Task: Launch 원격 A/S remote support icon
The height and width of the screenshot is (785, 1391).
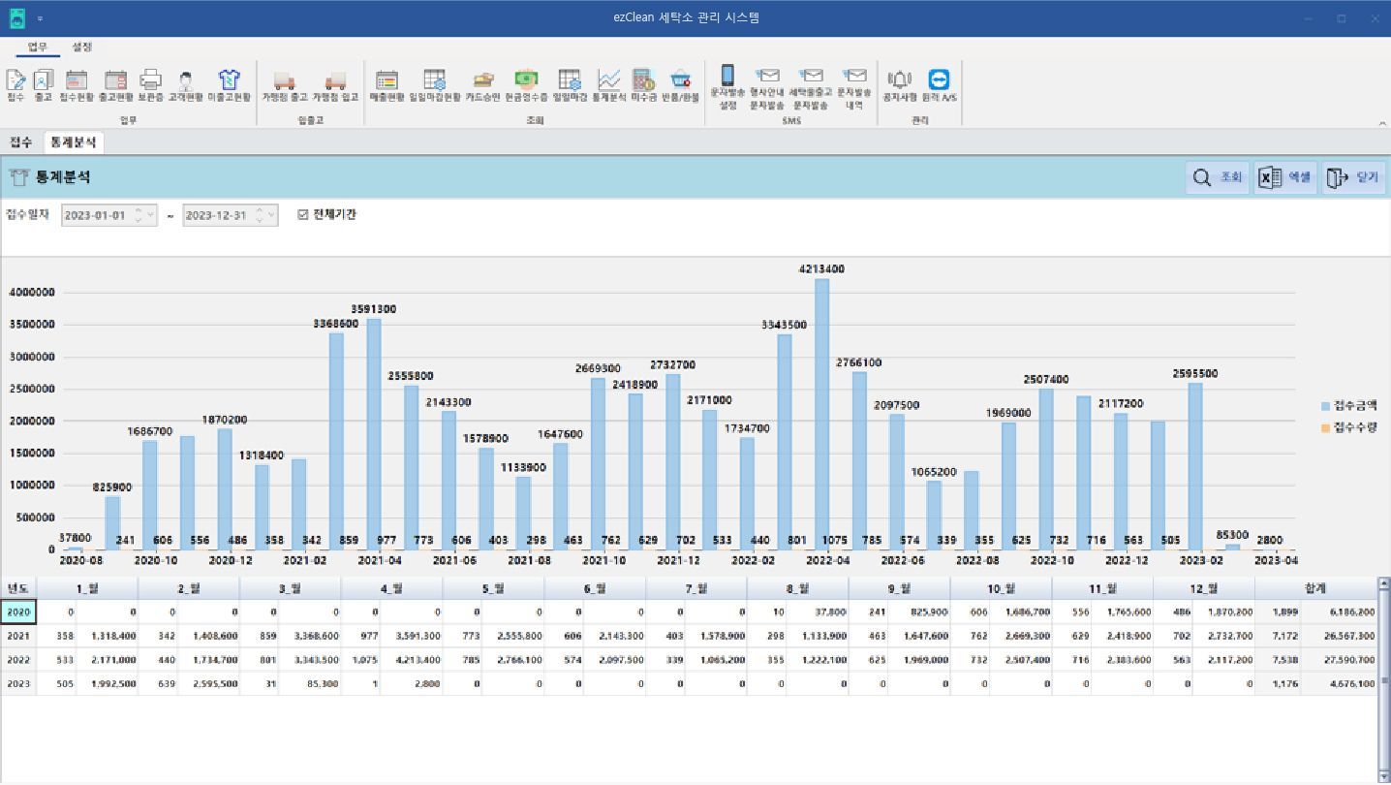Action: pos(939,86)
